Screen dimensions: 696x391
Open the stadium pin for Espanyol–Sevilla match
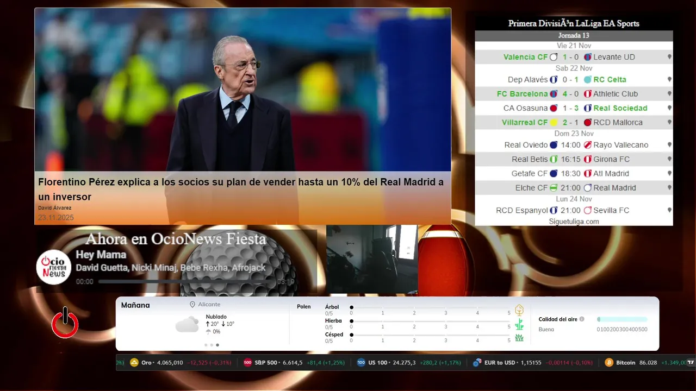(x=669, y=210)
